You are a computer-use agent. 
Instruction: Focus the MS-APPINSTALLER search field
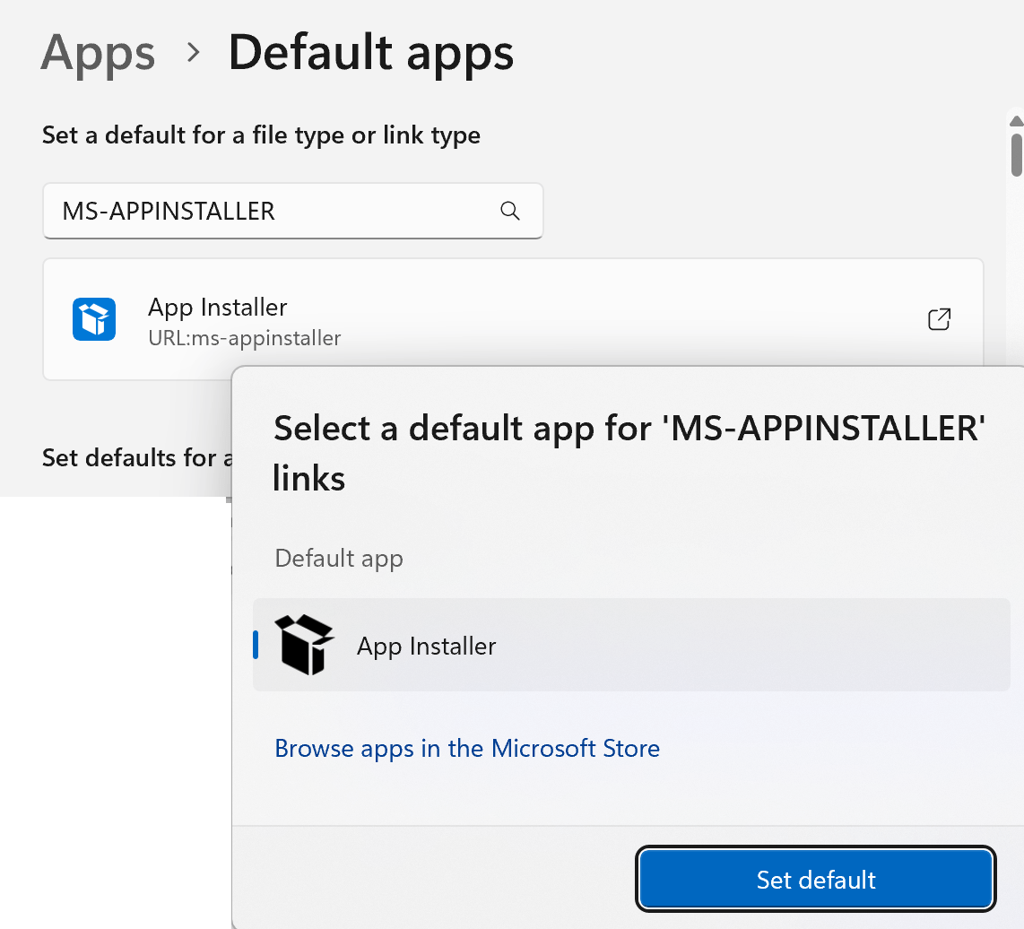click(292, 211)
